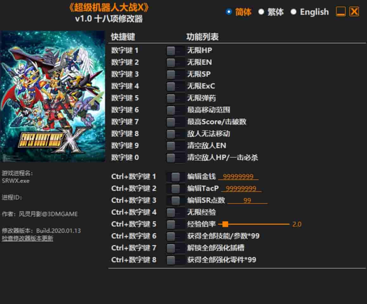The width and height of the screenshot is (367, 304).
Task: Choose English language radio button
Action: 293,12
